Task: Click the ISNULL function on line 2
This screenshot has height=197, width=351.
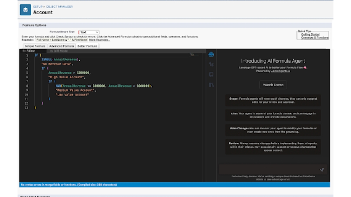Action: coord(47,59)
